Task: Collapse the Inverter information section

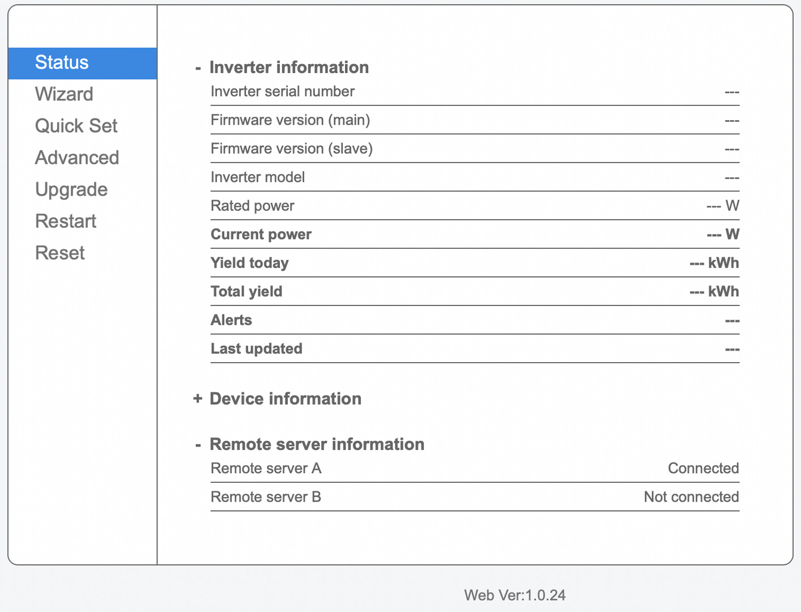Action: (x=198, y=68)
